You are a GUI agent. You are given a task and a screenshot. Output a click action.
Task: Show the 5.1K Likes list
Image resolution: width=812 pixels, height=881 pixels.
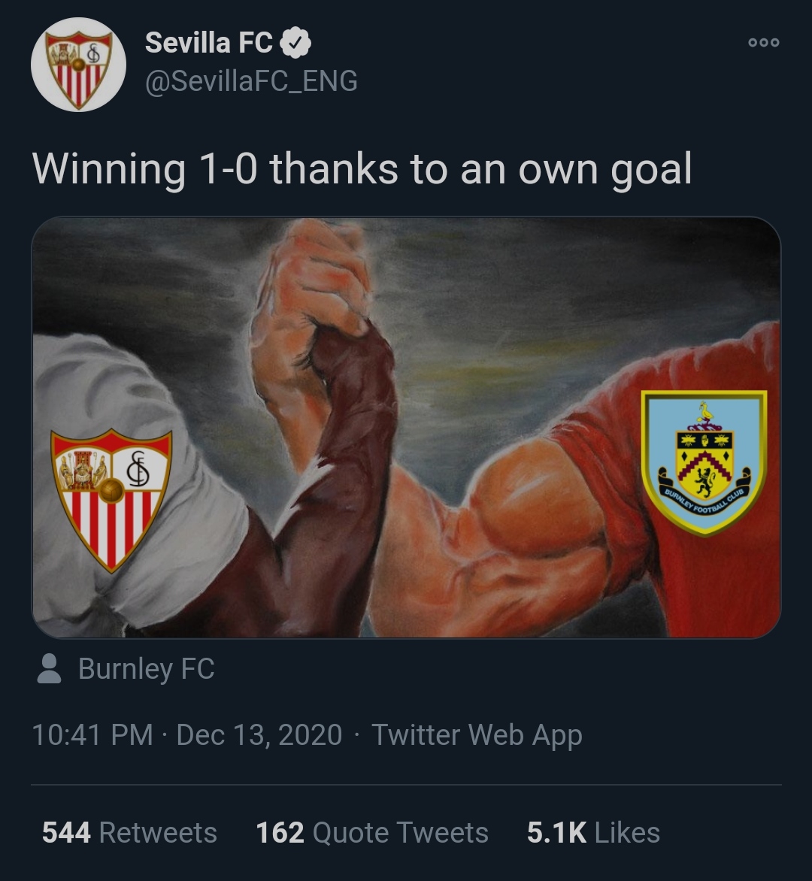tap(593, 832)
